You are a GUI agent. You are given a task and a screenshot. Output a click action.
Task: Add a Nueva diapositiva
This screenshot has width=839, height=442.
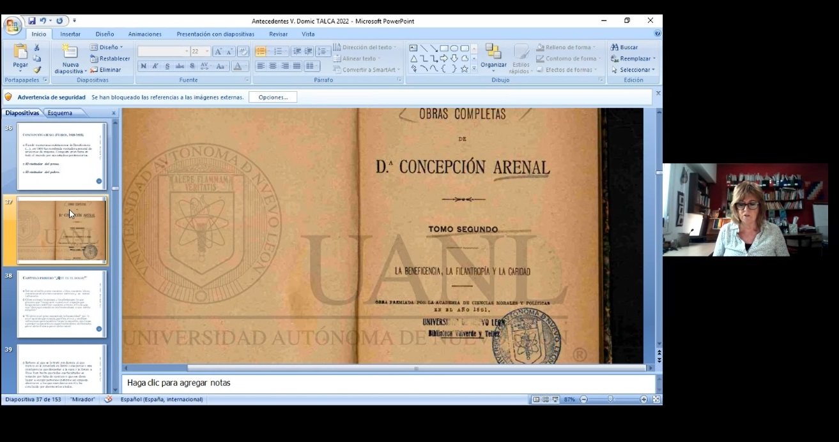(70, 58)
